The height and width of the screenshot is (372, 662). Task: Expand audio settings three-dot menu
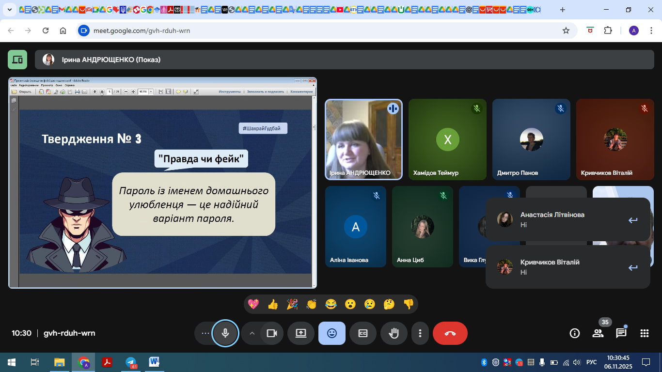tap(205, 333)
